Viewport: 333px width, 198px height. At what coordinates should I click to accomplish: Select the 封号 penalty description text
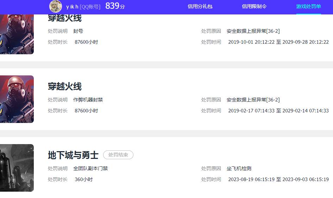tap(78, 31)
